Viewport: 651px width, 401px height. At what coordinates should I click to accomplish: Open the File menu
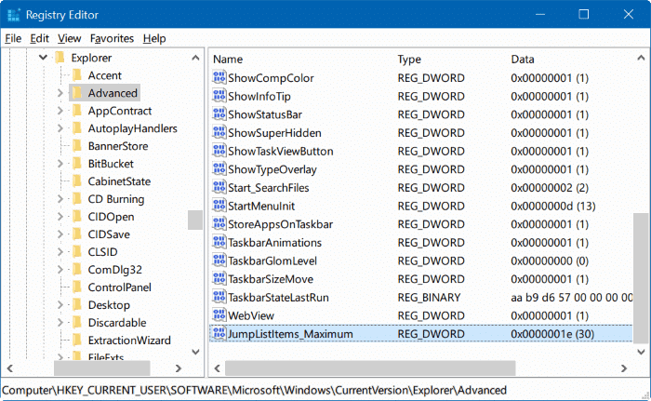(x=13, y=38)
